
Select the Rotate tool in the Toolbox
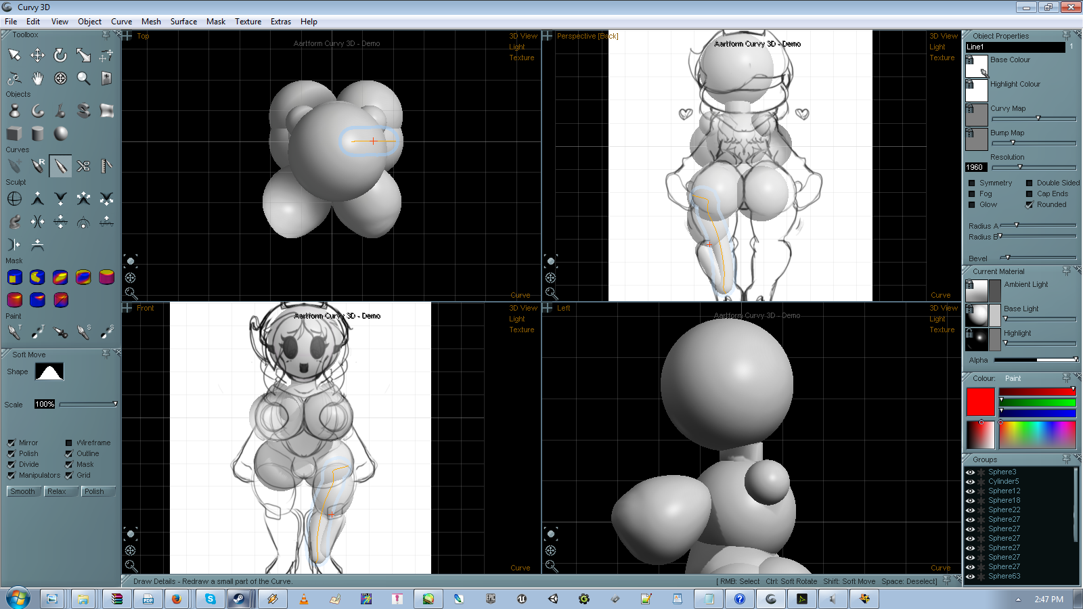(60, 55)
